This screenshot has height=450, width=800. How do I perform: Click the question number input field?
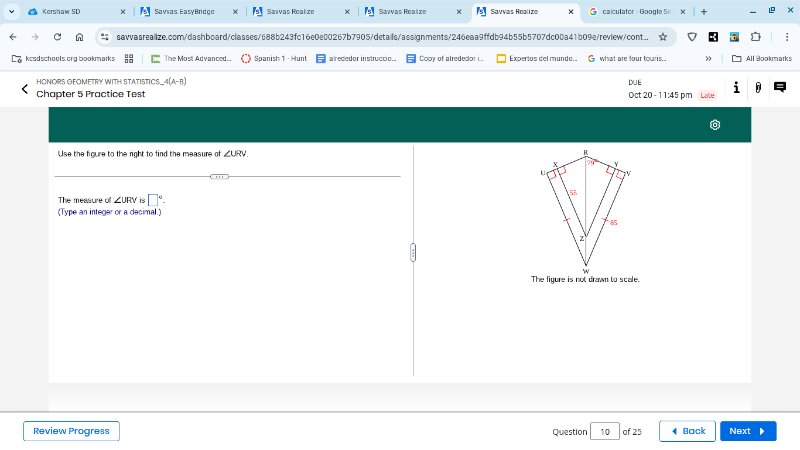[604, 431]
